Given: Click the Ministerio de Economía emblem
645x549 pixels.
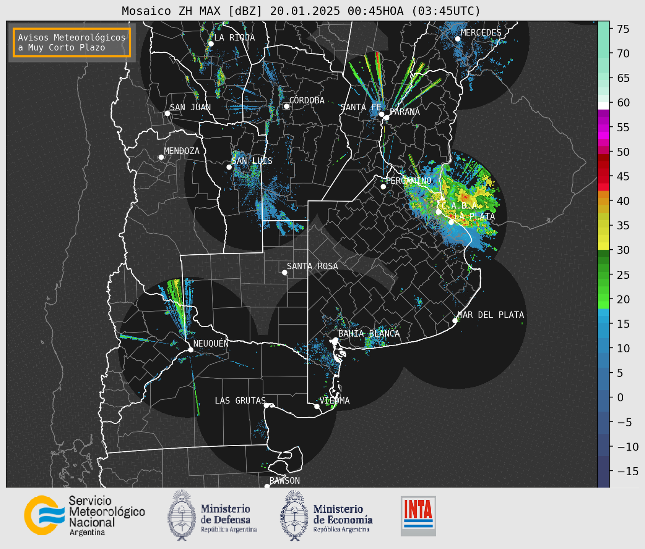Looking at the screenshot, I should click(294, 515).
